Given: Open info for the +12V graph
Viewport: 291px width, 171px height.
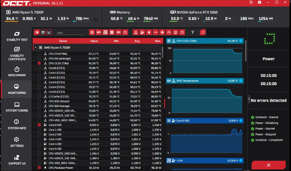Looking at the screenshot, I should point(241,160).
